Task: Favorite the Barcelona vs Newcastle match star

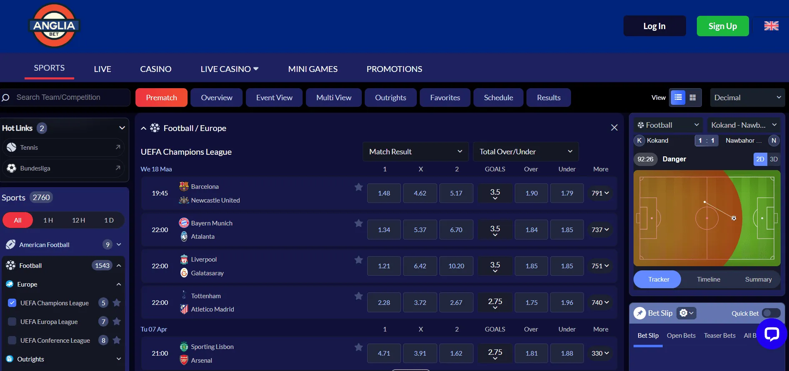Action: click(358, 187)
